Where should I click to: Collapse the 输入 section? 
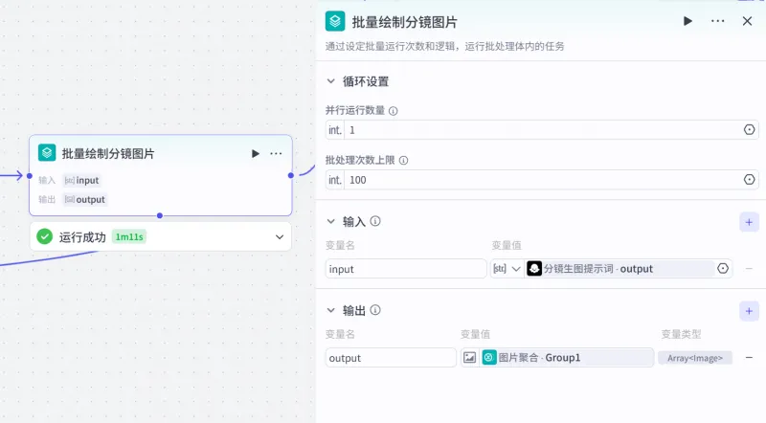(x=330, y=221)
